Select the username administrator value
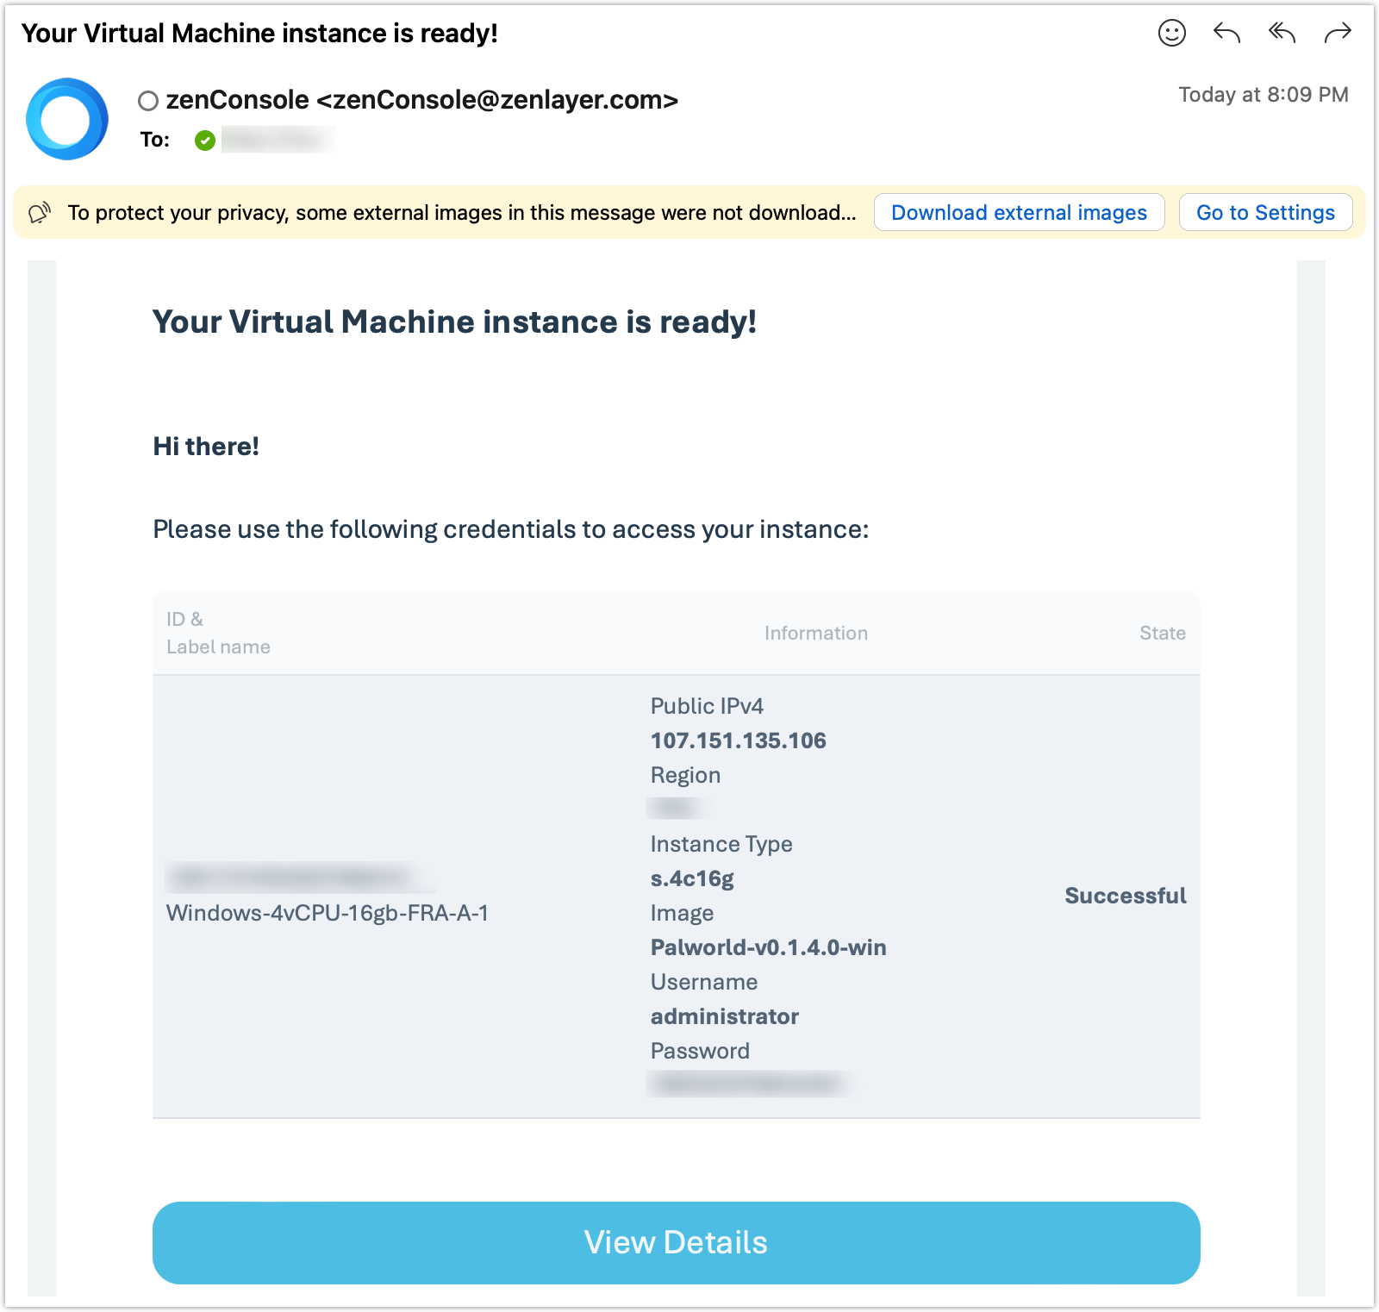The height and width of the screenshot is (1312, 1379). point(725,1016)
